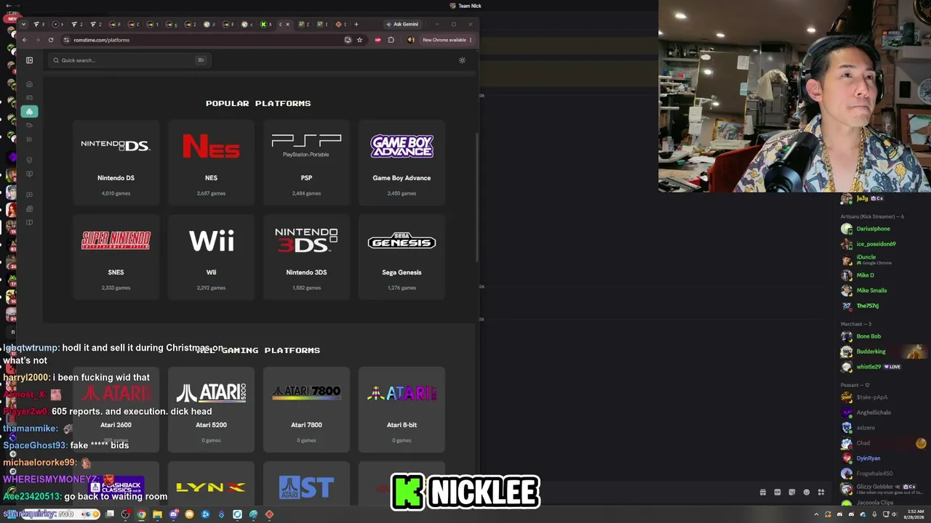Select member Budderking in Discord list
Viewport: 931px width, 523px height.
tap(882, 352)
